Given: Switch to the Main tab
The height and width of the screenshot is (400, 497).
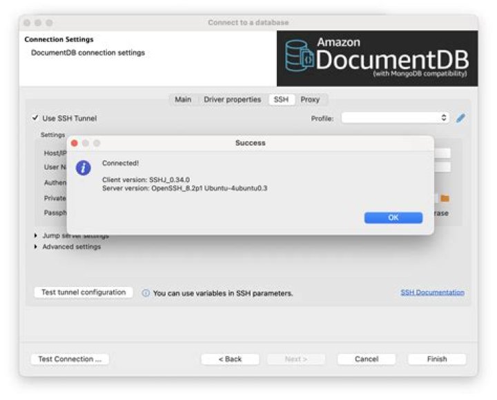Looking at the screenshot, I should (x=183, y=99).
